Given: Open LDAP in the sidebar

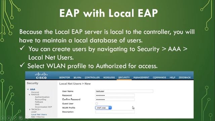Looking at the screenshot, I should coord(34,112).
